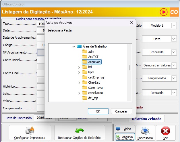This screenshot has height=142, width=180.
Task: Expand the bd folder node
Action: [x=79, y=67]
